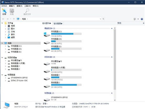Select the 文档 folder icon in tree
The height and width of the screenshot is (109, 145).
point(9,32)
